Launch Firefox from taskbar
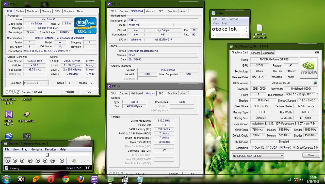Screen dimensions: 325x184 [x=80, y=179]
